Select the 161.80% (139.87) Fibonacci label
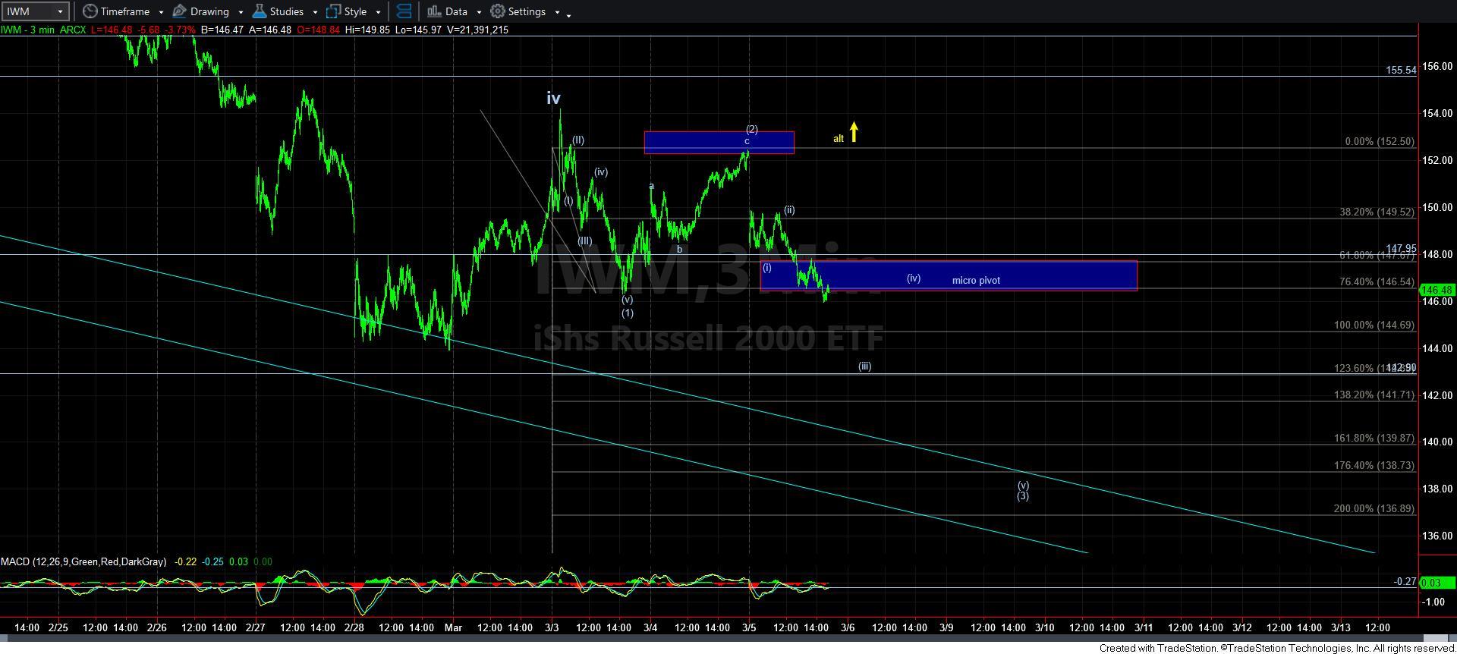1457x654 pixels. pos(1374,439)
